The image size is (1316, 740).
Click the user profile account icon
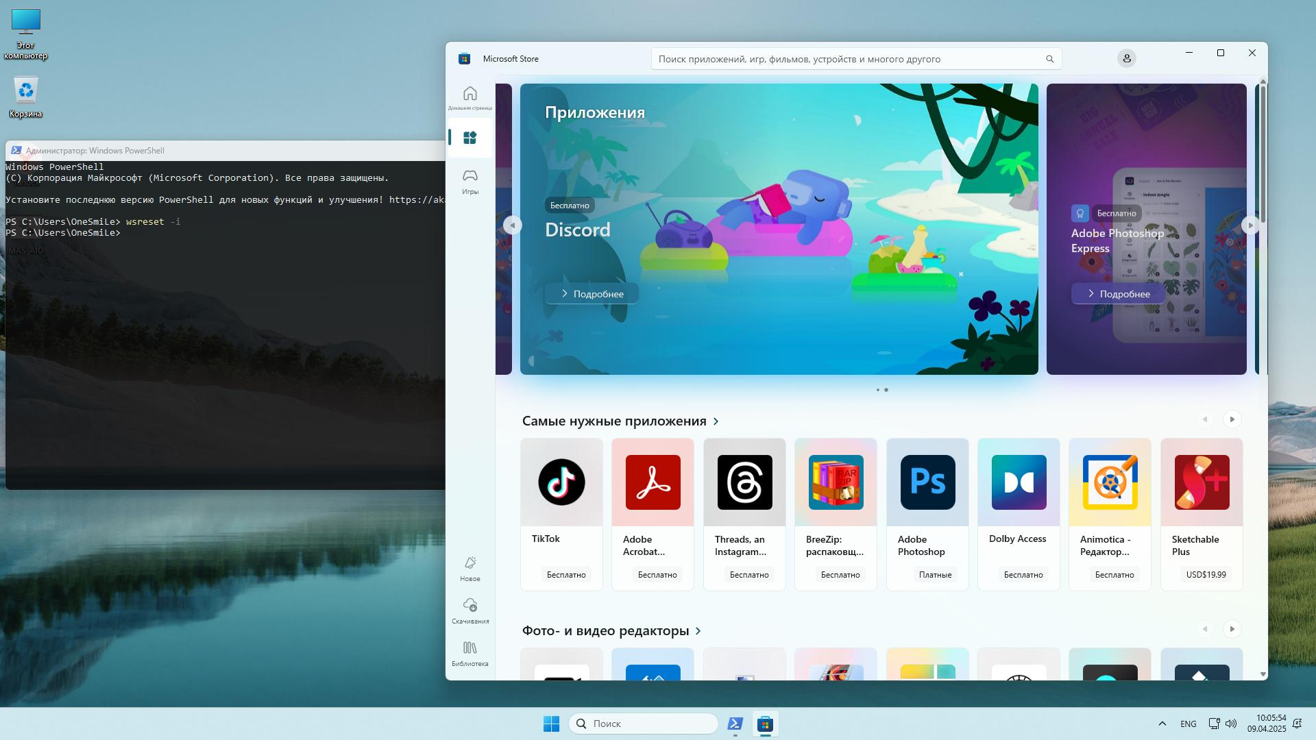pos(1126,59)
